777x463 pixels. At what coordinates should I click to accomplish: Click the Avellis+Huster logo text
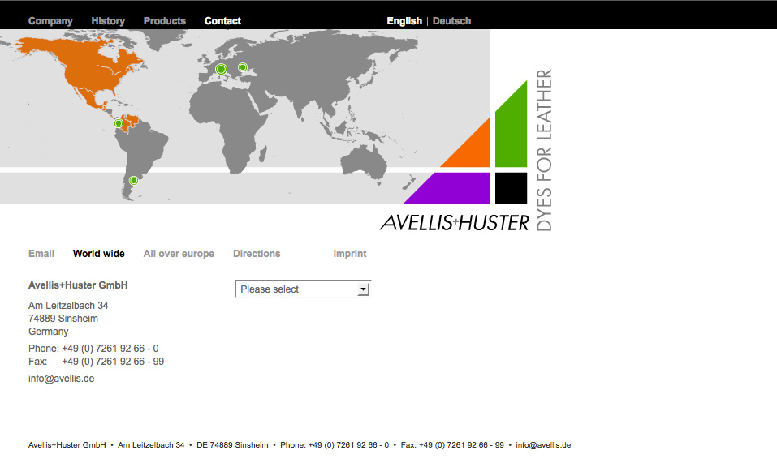(455, 223)
